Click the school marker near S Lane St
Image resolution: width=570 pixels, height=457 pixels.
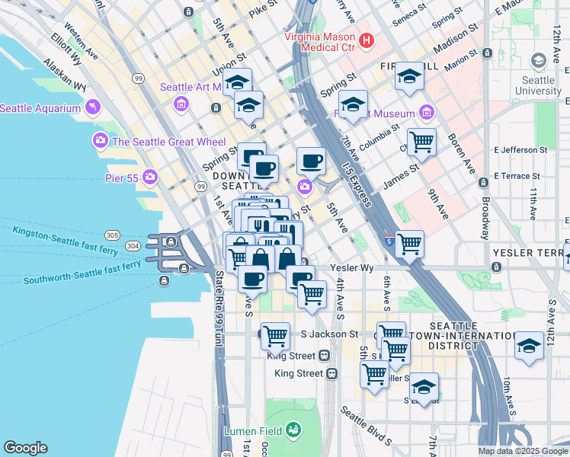point(424,389)
